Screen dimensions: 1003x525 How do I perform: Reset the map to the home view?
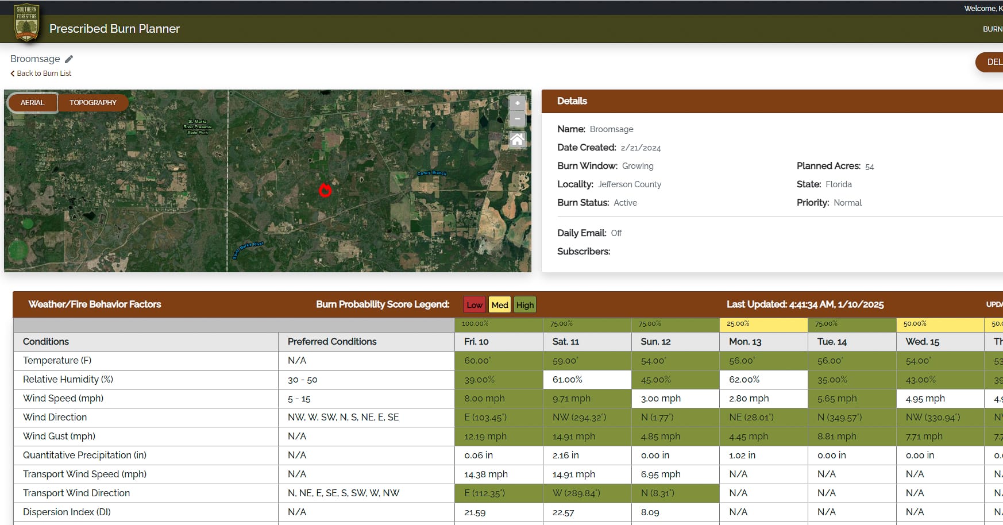coord(517,139)
